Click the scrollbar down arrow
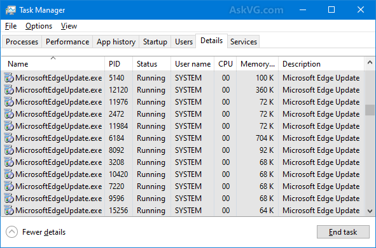This screenshot has height=248, width=376. click(370, 211)
